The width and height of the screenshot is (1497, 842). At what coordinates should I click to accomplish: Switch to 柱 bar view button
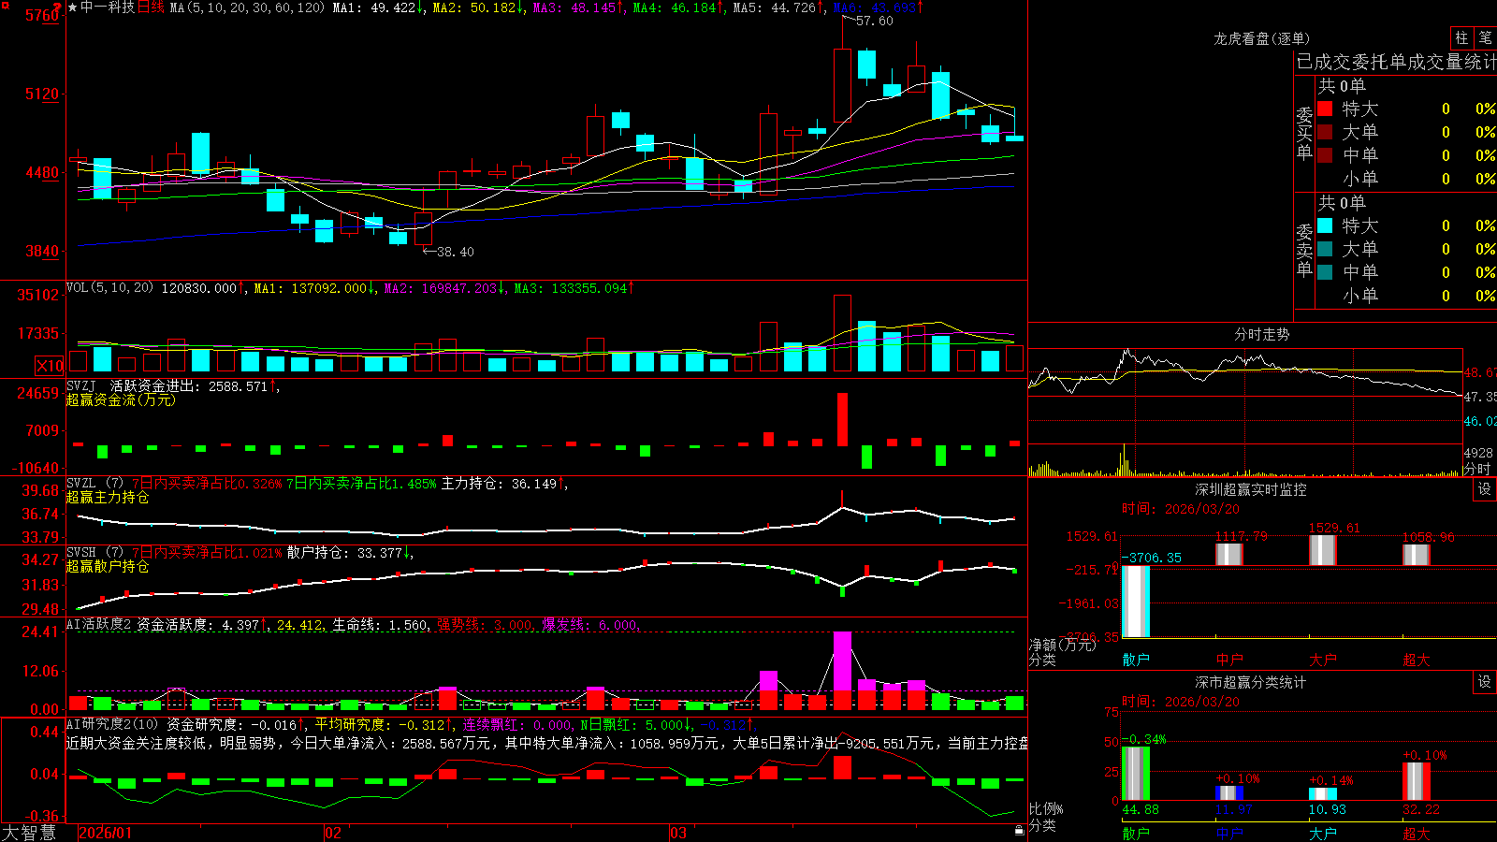(x=1461, y=38)
